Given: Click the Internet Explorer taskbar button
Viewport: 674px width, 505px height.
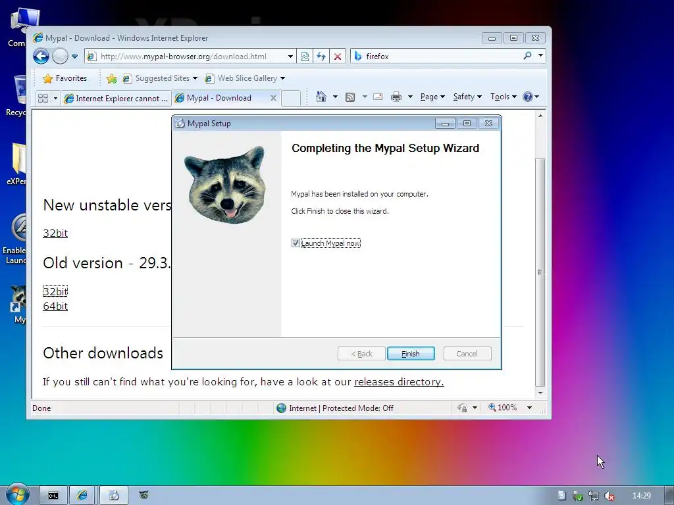Looking at the screenshot, I should click(x=82, y=496).
